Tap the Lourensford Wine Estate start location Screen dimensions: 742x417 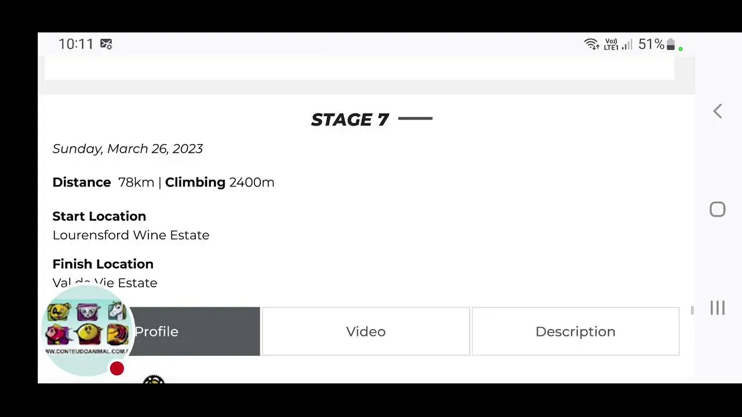131,235
